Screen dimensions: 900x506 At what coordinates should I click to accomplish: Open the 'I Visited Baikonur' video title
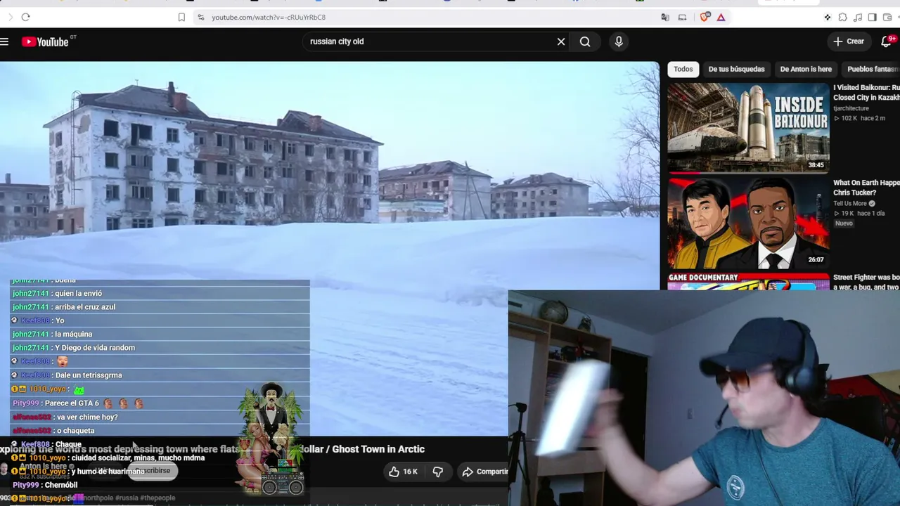(x=866, y=92)
